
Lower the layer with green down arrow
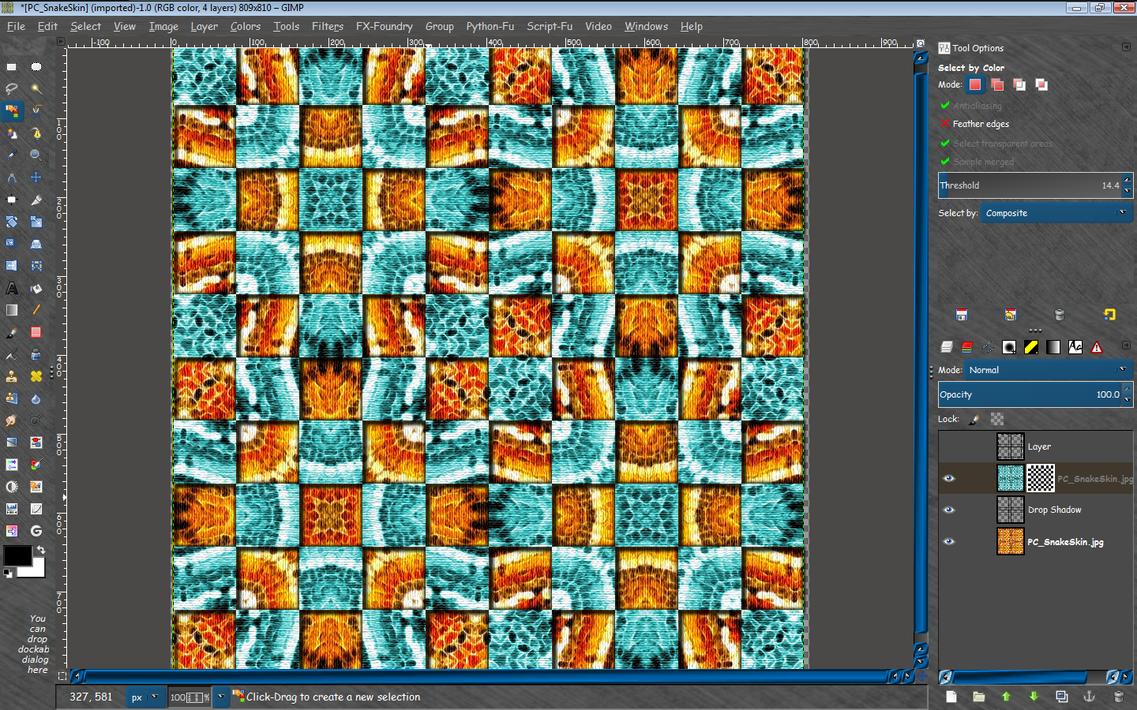(1034, 697)
